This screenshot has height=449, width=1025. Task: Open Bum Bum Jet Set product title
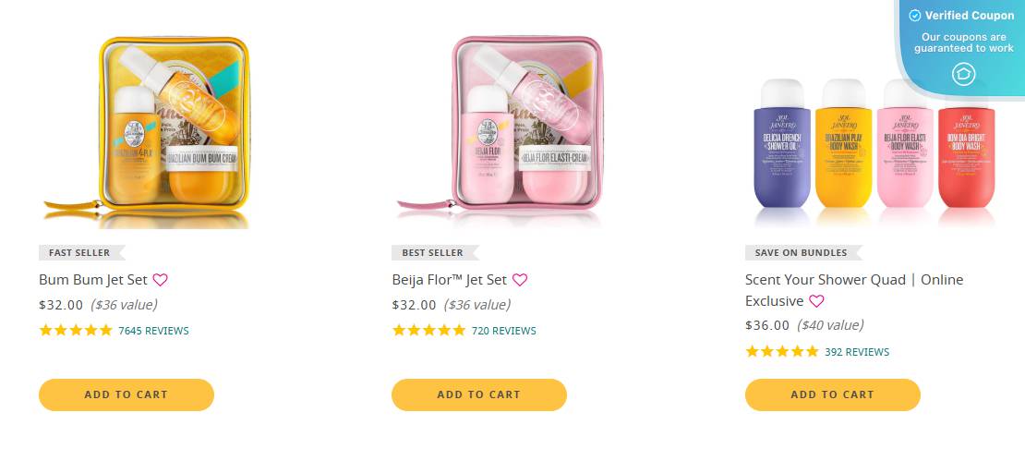click(x=93, y=280)
